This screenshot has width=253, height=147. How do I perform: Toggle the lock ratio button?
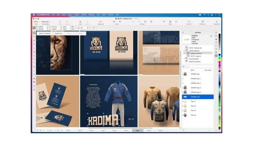click(75, 28)
